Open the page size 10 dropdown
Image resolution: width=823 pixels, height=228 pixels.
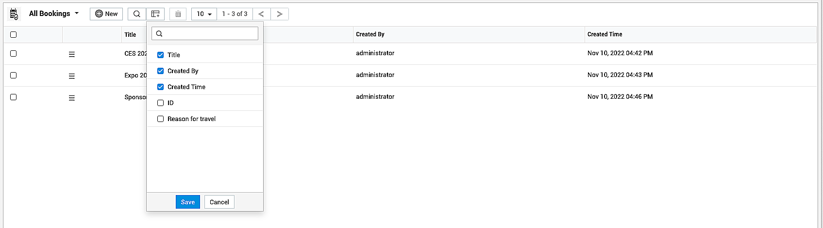pyautogui.click(x=204, y=14)
